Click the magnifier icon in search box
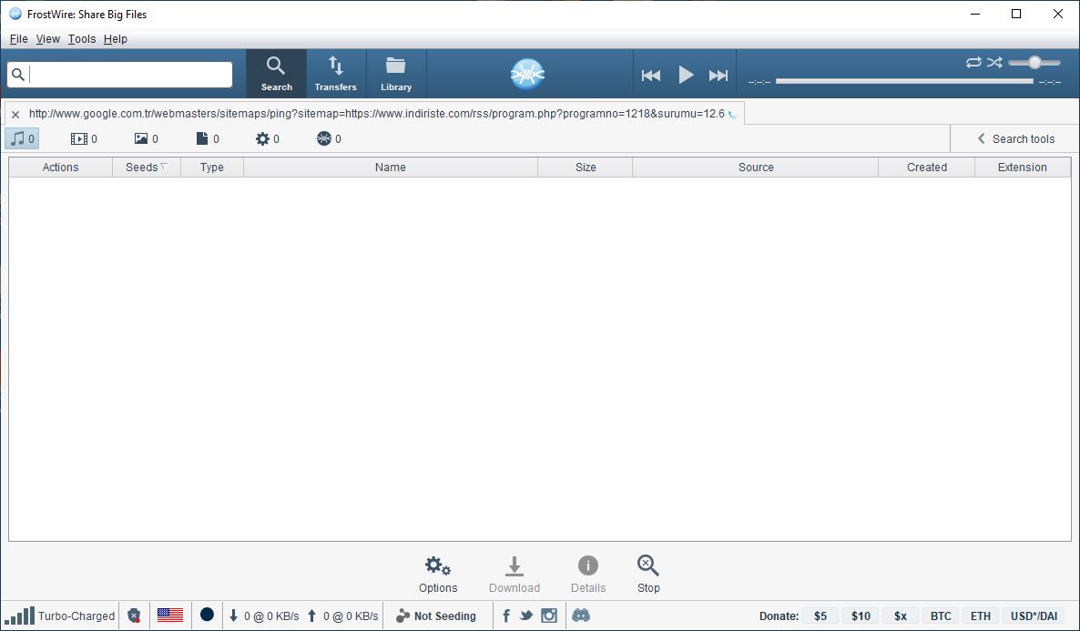The width and height of the screenshot is (1080, 631). click(18, 75)
